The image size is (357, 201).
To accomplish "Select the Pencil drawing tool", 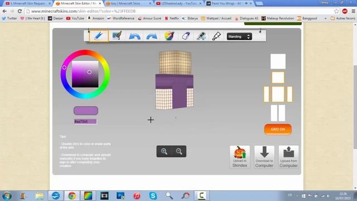I will (x=99, y=36).
